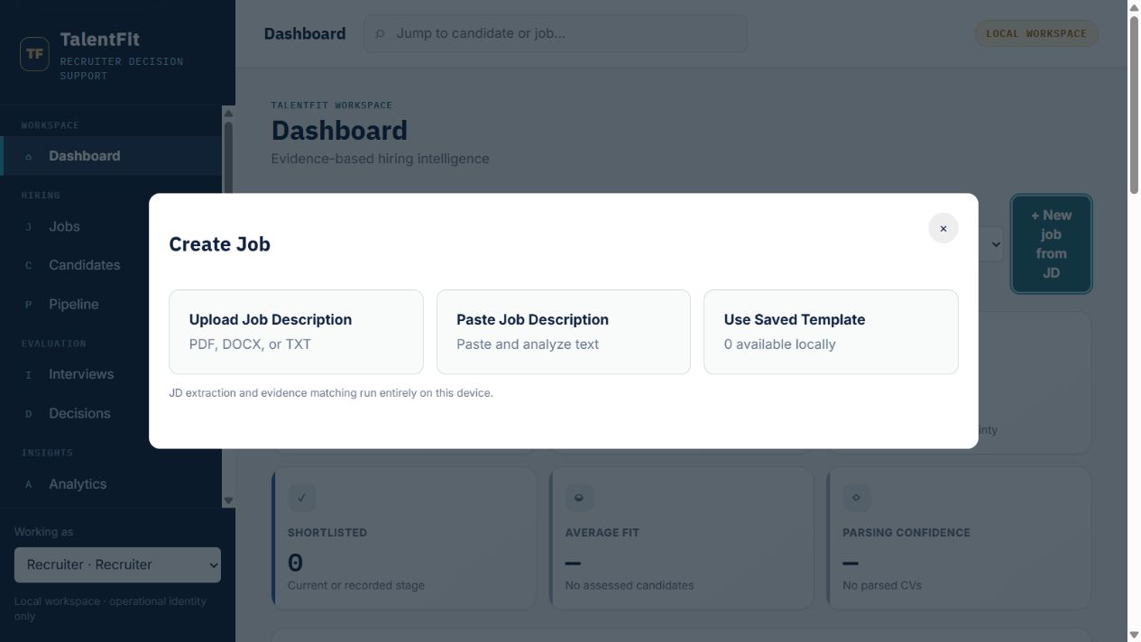Navigate to Interviews using its icon
The width and height of the screenshot is (1141, 642).
click(x=28, y=374)
